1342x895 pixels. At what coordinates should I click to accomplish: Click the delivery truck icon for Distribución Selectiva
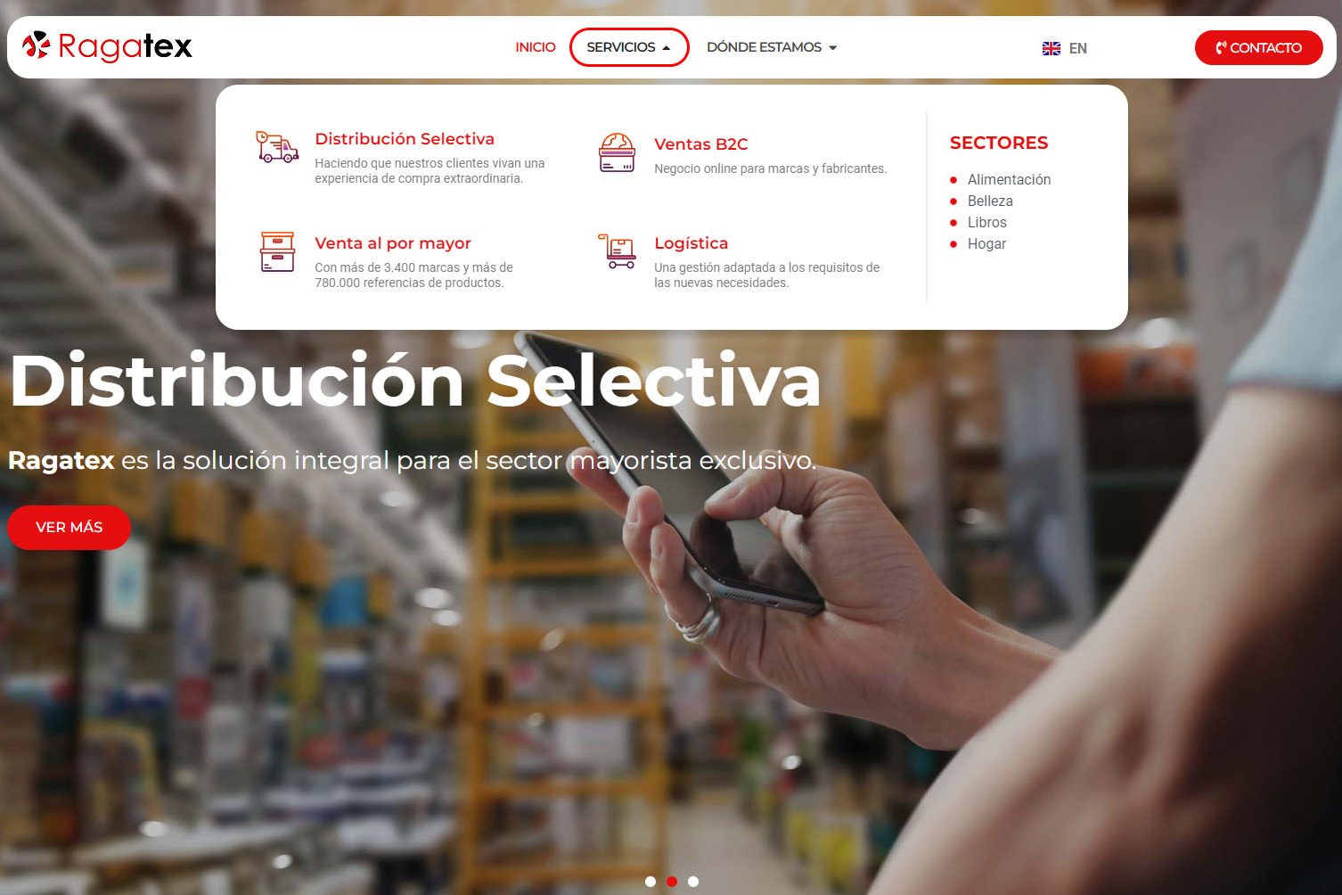coord(277,147)
